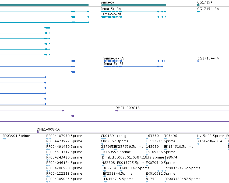This screenshot has height=183, width=229.
Task: Click the CG17154 gene label
Action: click(x=205, y=2)
